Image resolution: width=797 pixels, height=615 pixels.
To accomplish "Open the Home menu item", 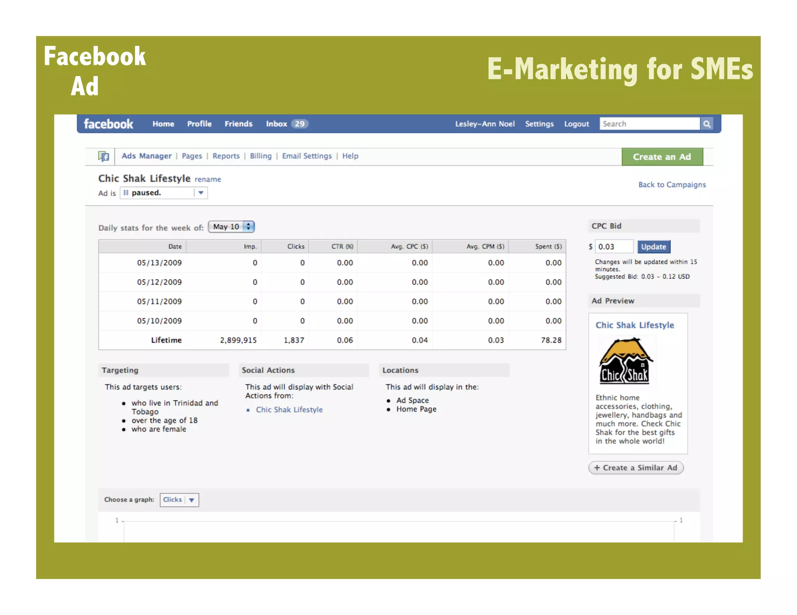I will [163, 124].
